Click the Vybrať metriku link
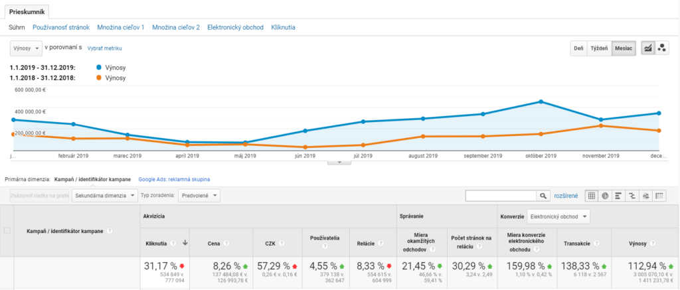 coord(105,48)
